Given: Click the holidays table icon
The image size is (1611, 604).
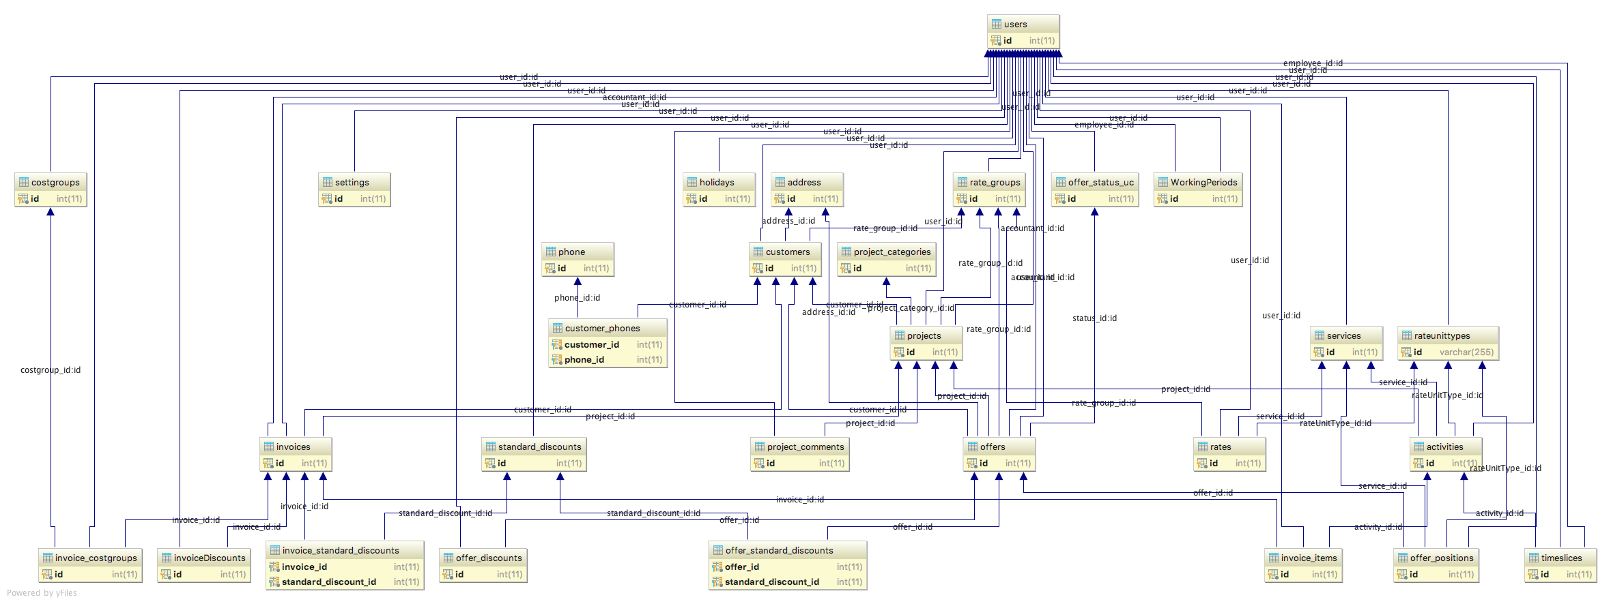Looking at the screenshot, I should coord(692,182).
